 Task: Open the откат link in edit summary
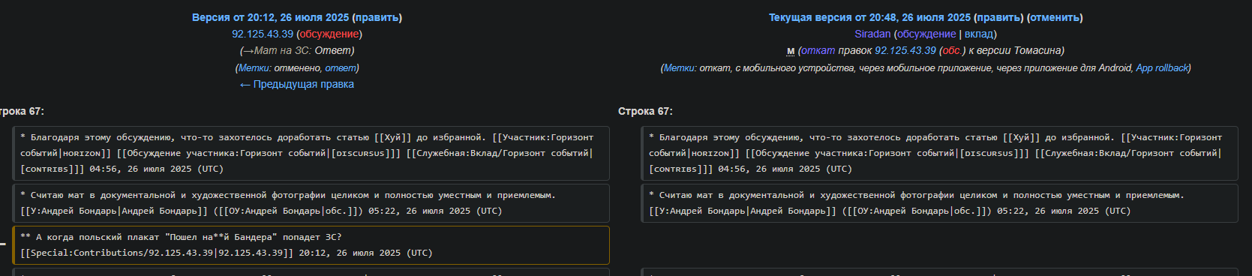pyautogui.click(x=818, y=51)
